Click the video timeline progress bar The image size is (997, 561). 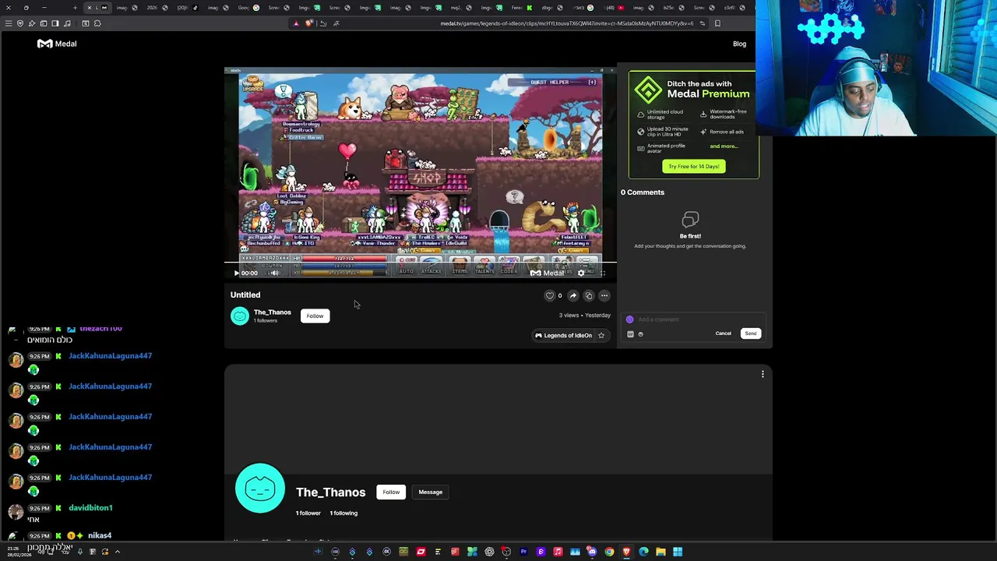point(421,263)
